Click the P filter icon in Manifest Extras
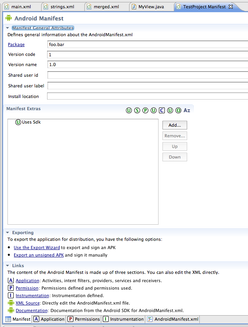Screen dimensions: 248x327 (145, 110)
